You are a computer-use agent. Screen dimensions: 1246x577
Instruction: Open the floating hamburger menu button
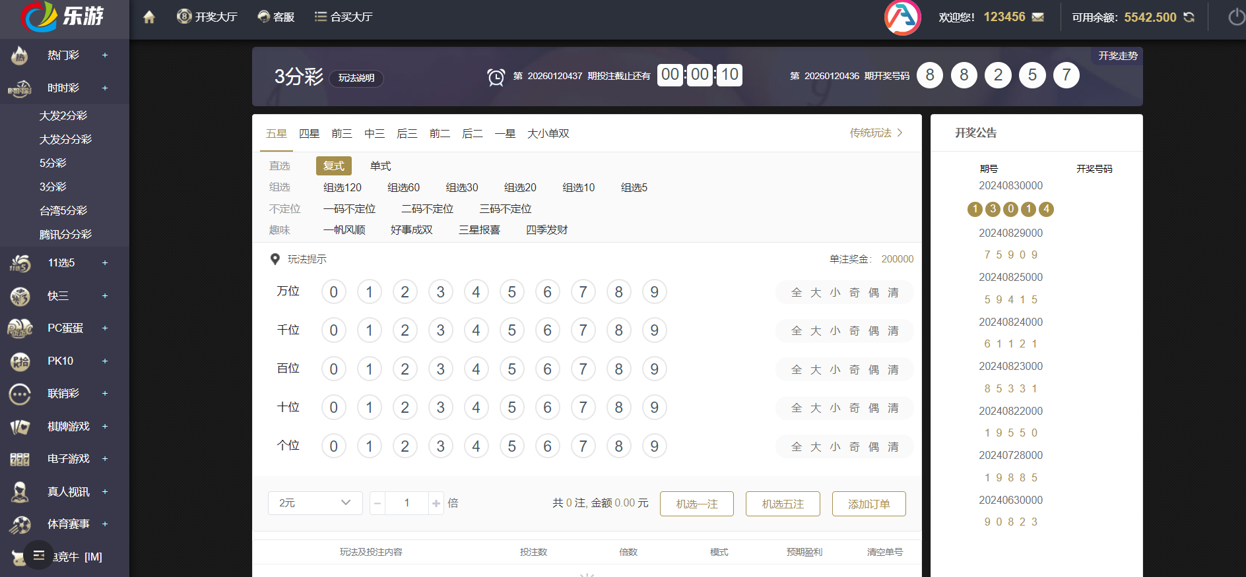39,555
